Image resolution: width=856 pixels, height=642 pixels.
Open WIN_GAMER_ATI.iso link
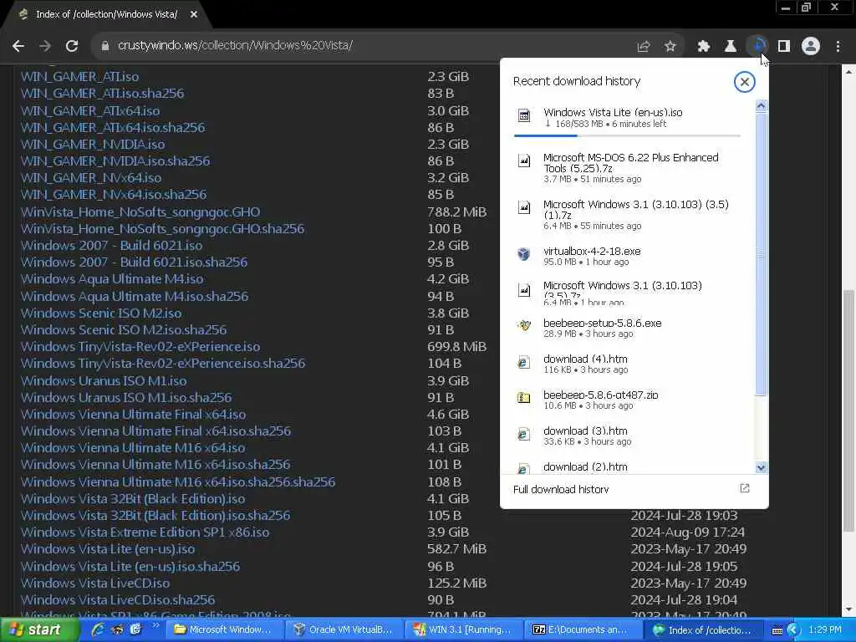coord(79,76)
